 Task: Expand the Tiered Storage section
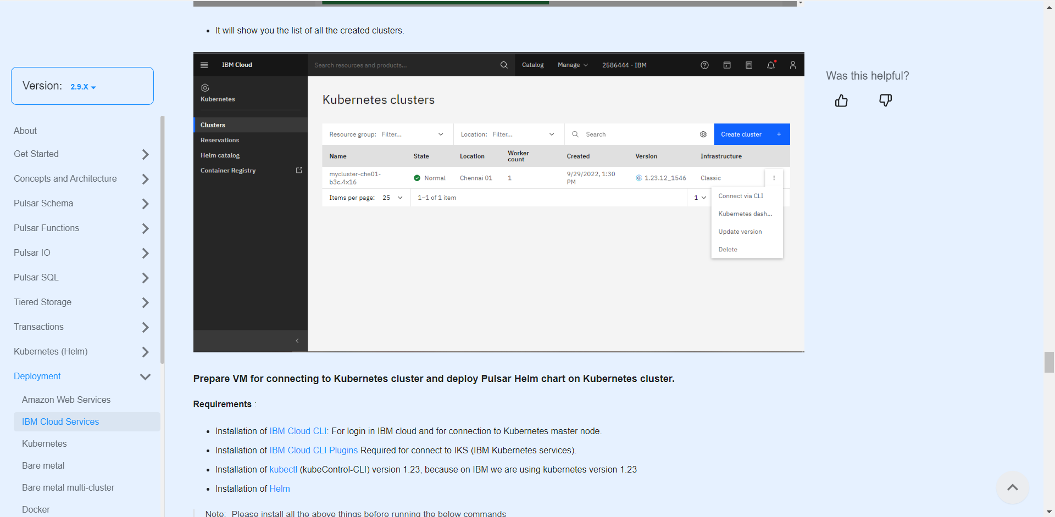point(145,302)
